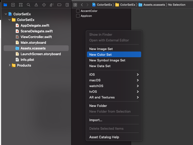The height and width of the screenshot is (145, 193).
Task: Go forward with the right chevron
Action: pyautogui.click(x=87, y=5)
